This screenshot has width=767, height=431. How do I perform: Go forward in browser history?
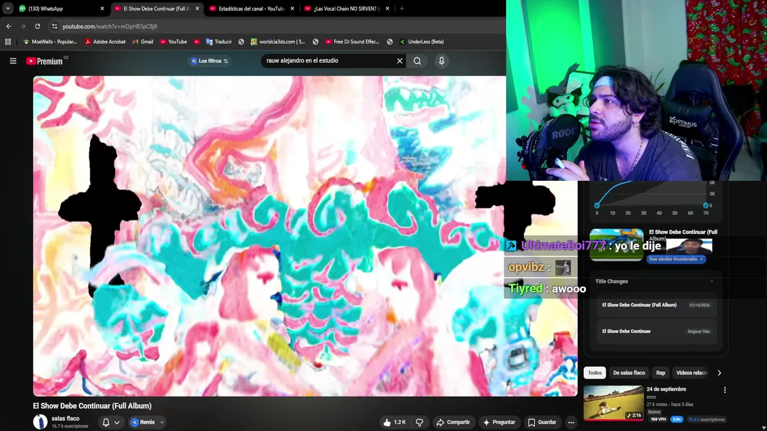[x=23, y=26]
